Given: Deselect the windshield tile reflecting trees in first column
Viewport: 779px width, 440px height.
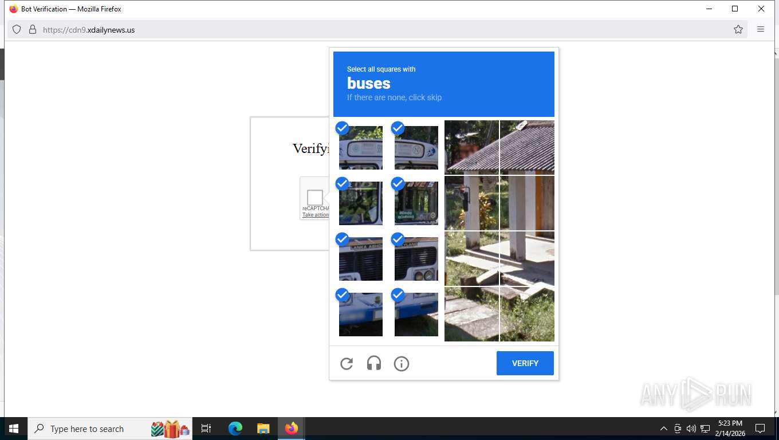Looking at the screenshot, I should point(361,203).
